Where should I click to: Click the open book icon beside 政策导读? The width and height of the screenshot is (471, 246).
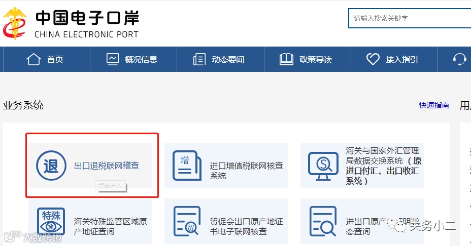click(286, 59)
